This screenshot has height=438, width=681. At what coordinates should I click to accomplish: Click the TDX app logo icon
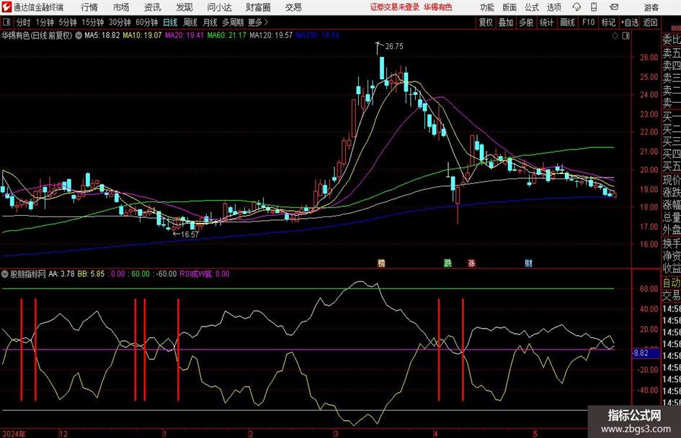[x=7, y=7]
